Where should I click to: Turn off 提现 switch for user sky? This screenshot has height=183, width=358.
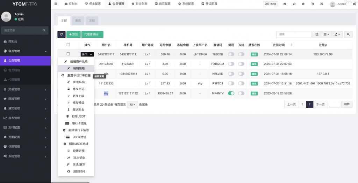(x=231, y=93)
